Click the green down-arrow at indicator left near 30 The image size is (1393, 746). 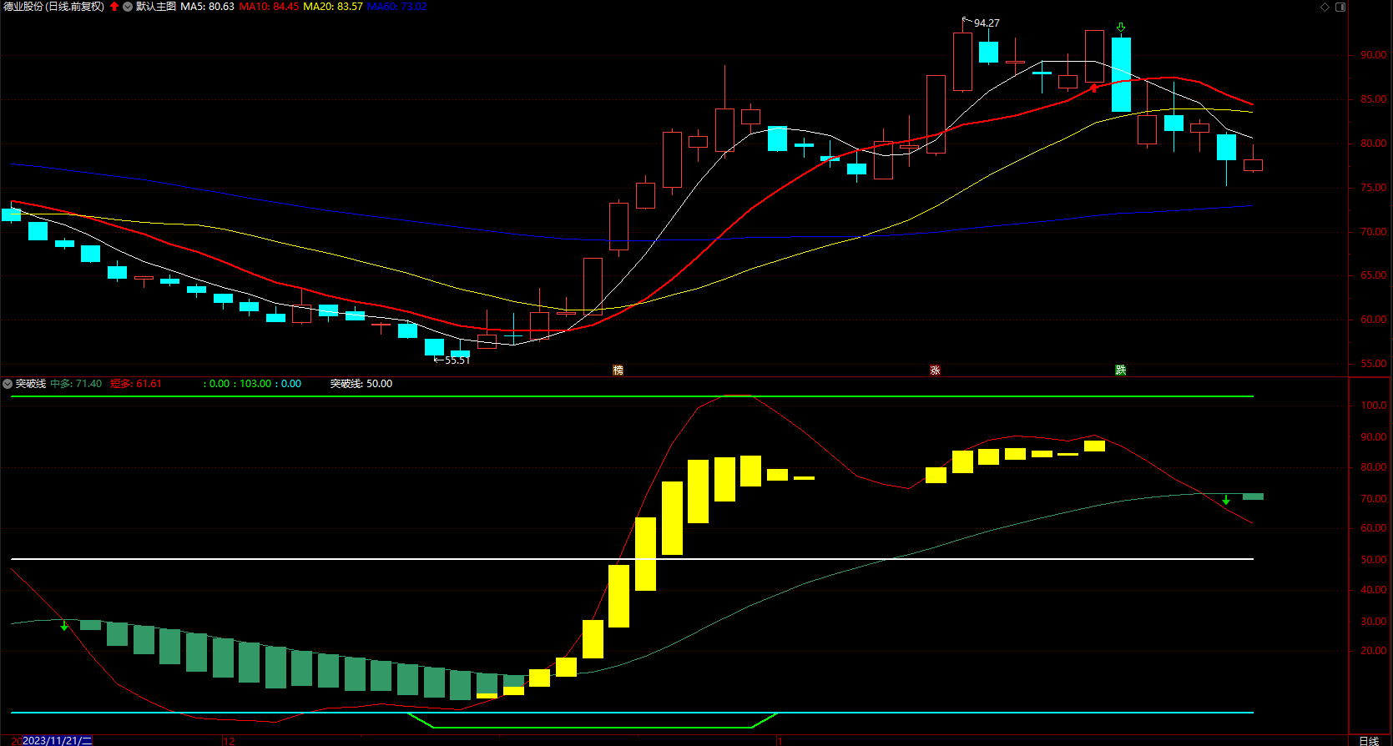[x=64, y=625]
